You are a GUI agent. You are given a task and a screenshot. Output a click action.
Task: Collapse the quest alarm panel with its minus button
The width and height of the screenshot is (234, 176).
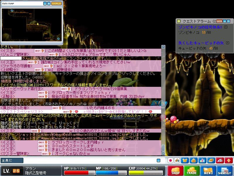click(225, 21)
